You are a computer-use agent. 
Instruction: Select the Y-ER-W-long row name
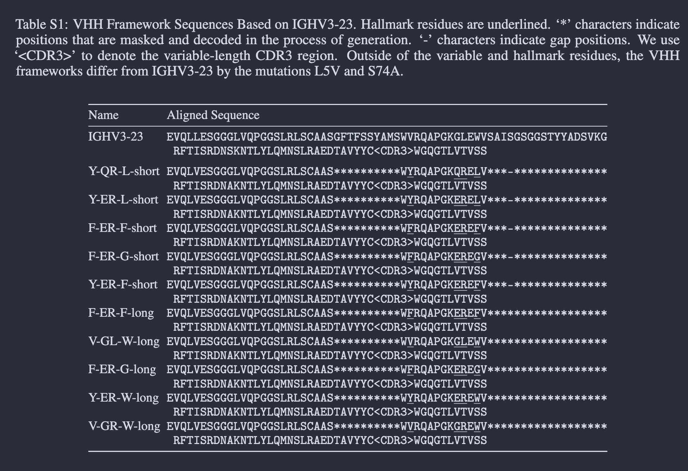[123, 398]
